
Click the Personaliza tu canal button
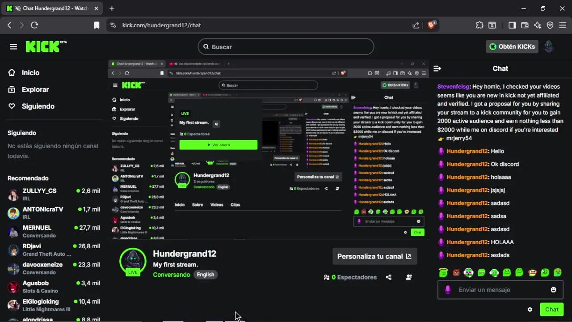pyautogui.click(x=374, y=256)
